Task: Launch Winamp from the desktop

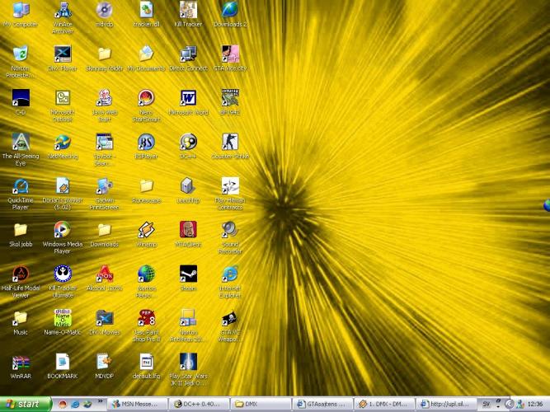Action: (146, 231)
